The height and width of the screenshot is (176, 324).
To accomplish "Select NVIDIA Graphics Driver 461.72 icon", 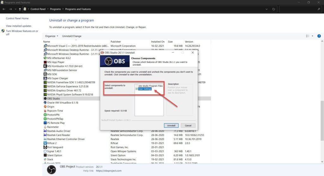I will tap(45, 91).
